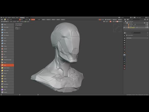This screenshot has width=149, height=112.
Task: Switch to the Sculpting workspace tab
Action: coord(22,18)
